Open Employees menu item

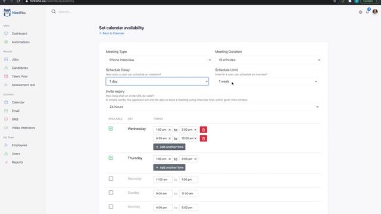[20, 145]
